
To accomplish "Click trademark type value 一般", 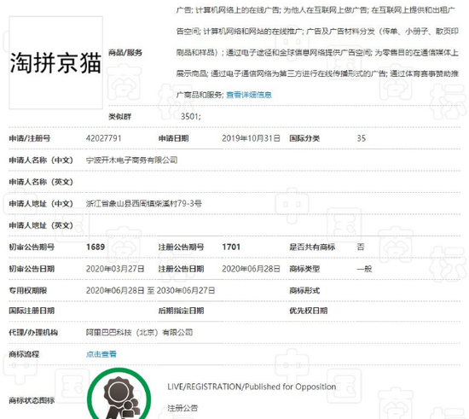I will [x=364, y=269].
